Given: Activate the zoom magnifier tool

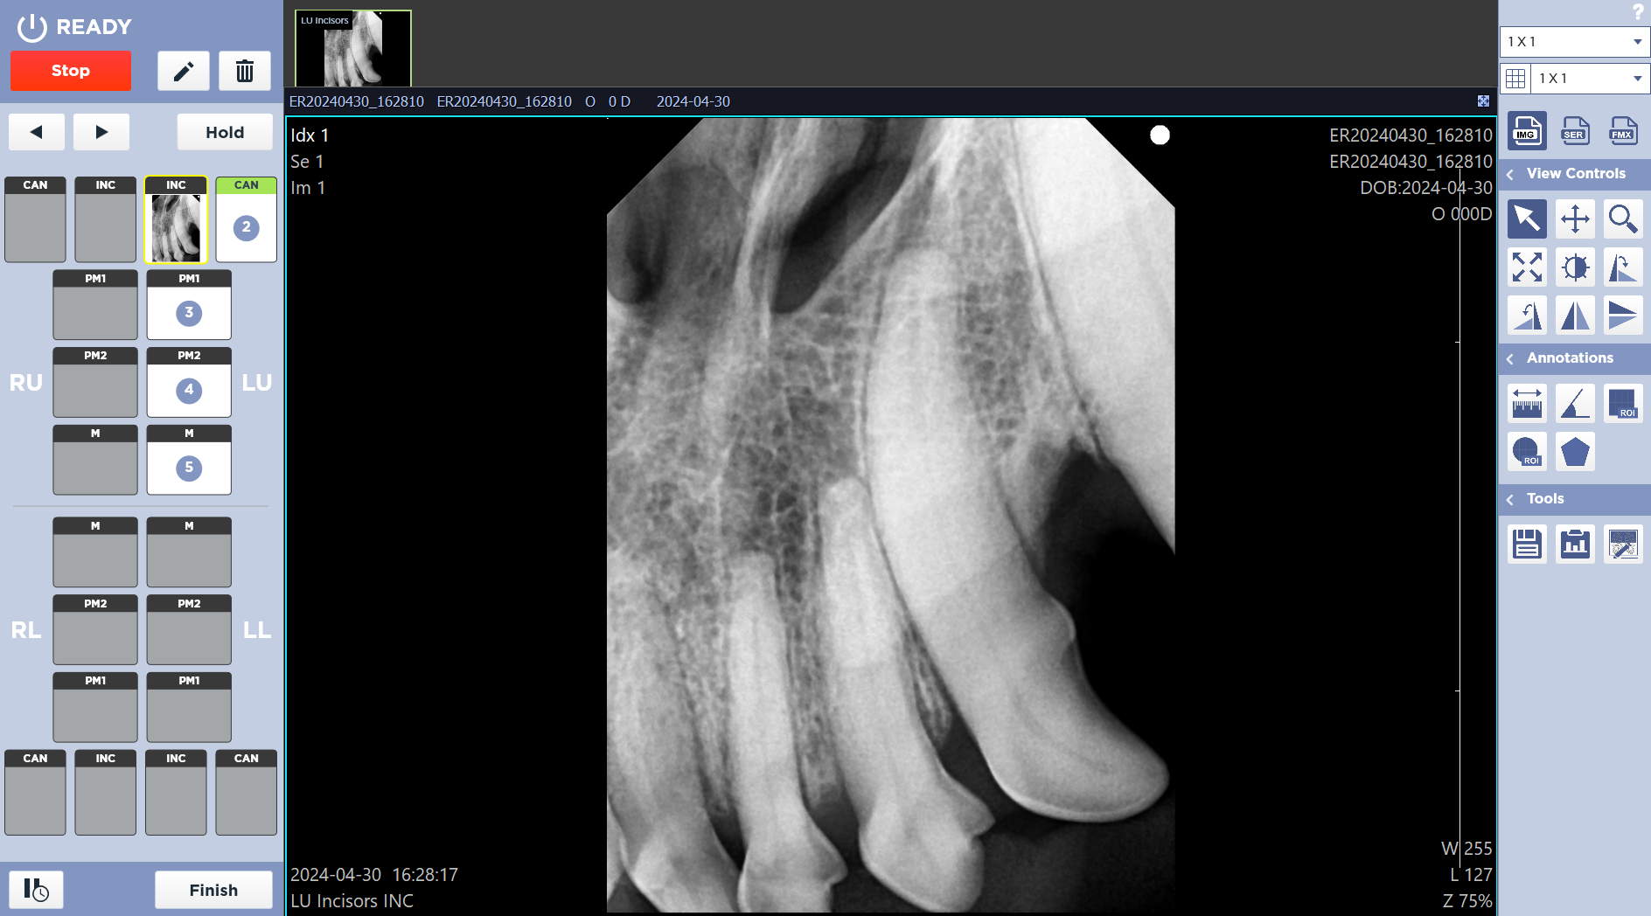Looking at the screenshot, I should tap(1623, 219).
